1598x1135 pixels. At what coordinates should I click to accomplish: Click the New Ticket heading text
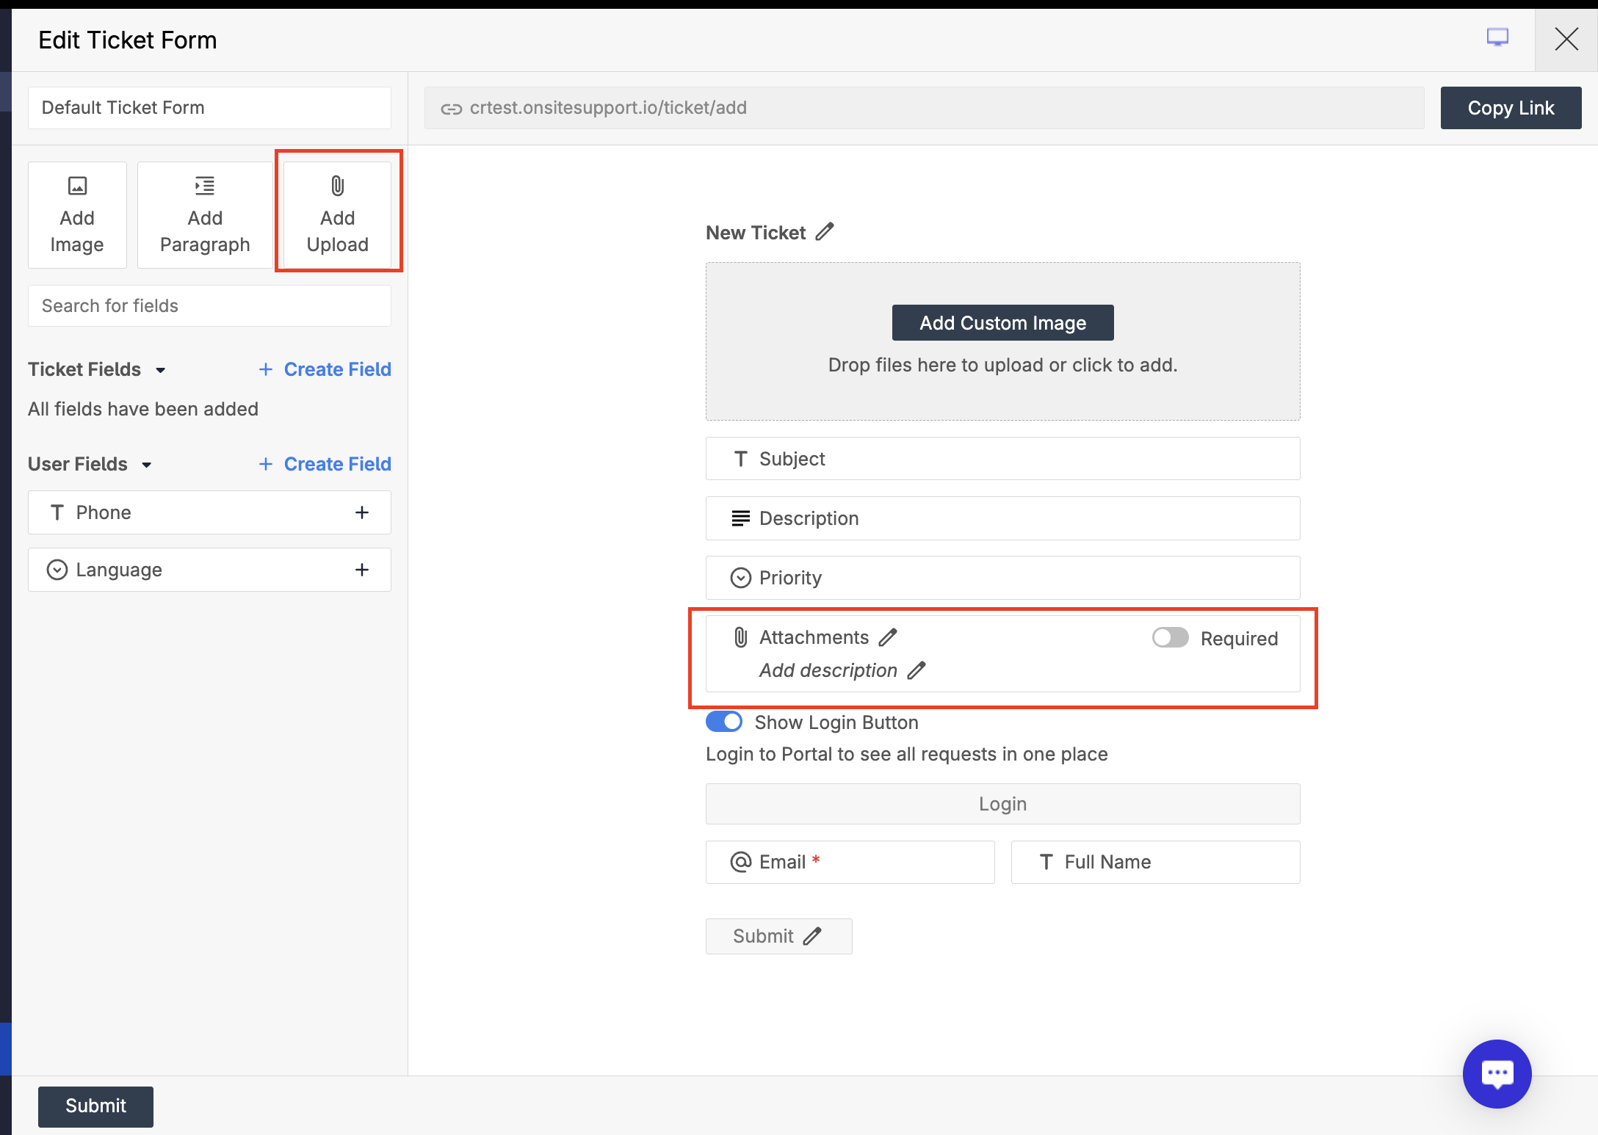click(x=756, y=233)
